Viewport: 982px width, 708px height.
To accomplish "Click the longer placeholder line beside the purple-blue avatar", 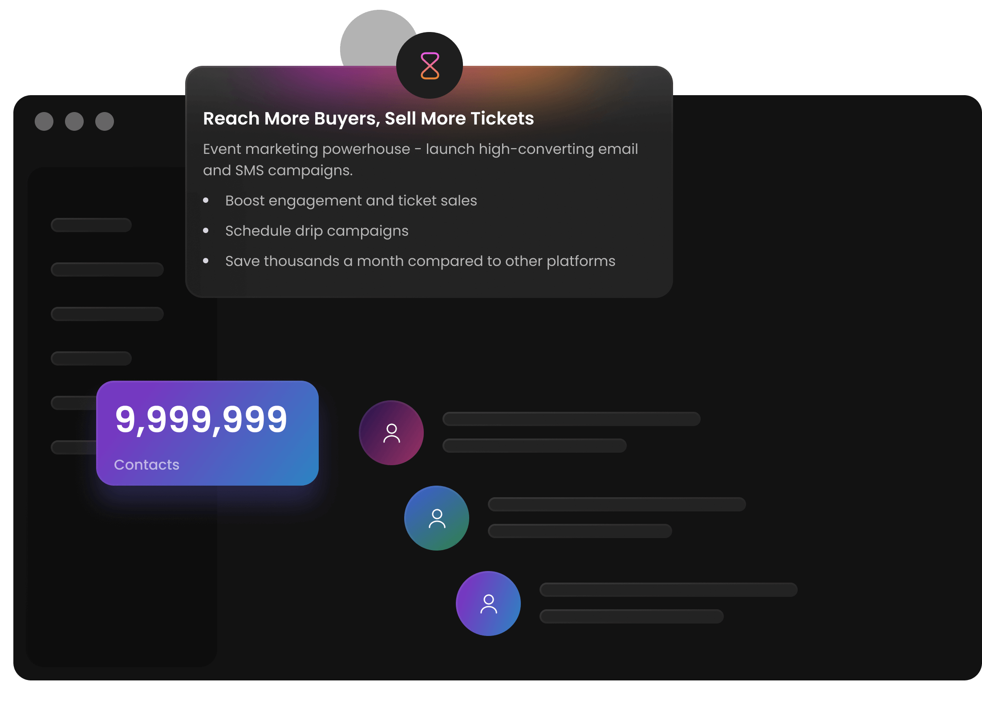I will [668, 590].
